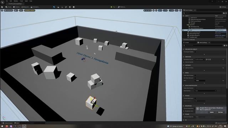Screen dimensions: 228x128
Task: Open Firefox from the Windows taskbar
Action: coord(6,126)
